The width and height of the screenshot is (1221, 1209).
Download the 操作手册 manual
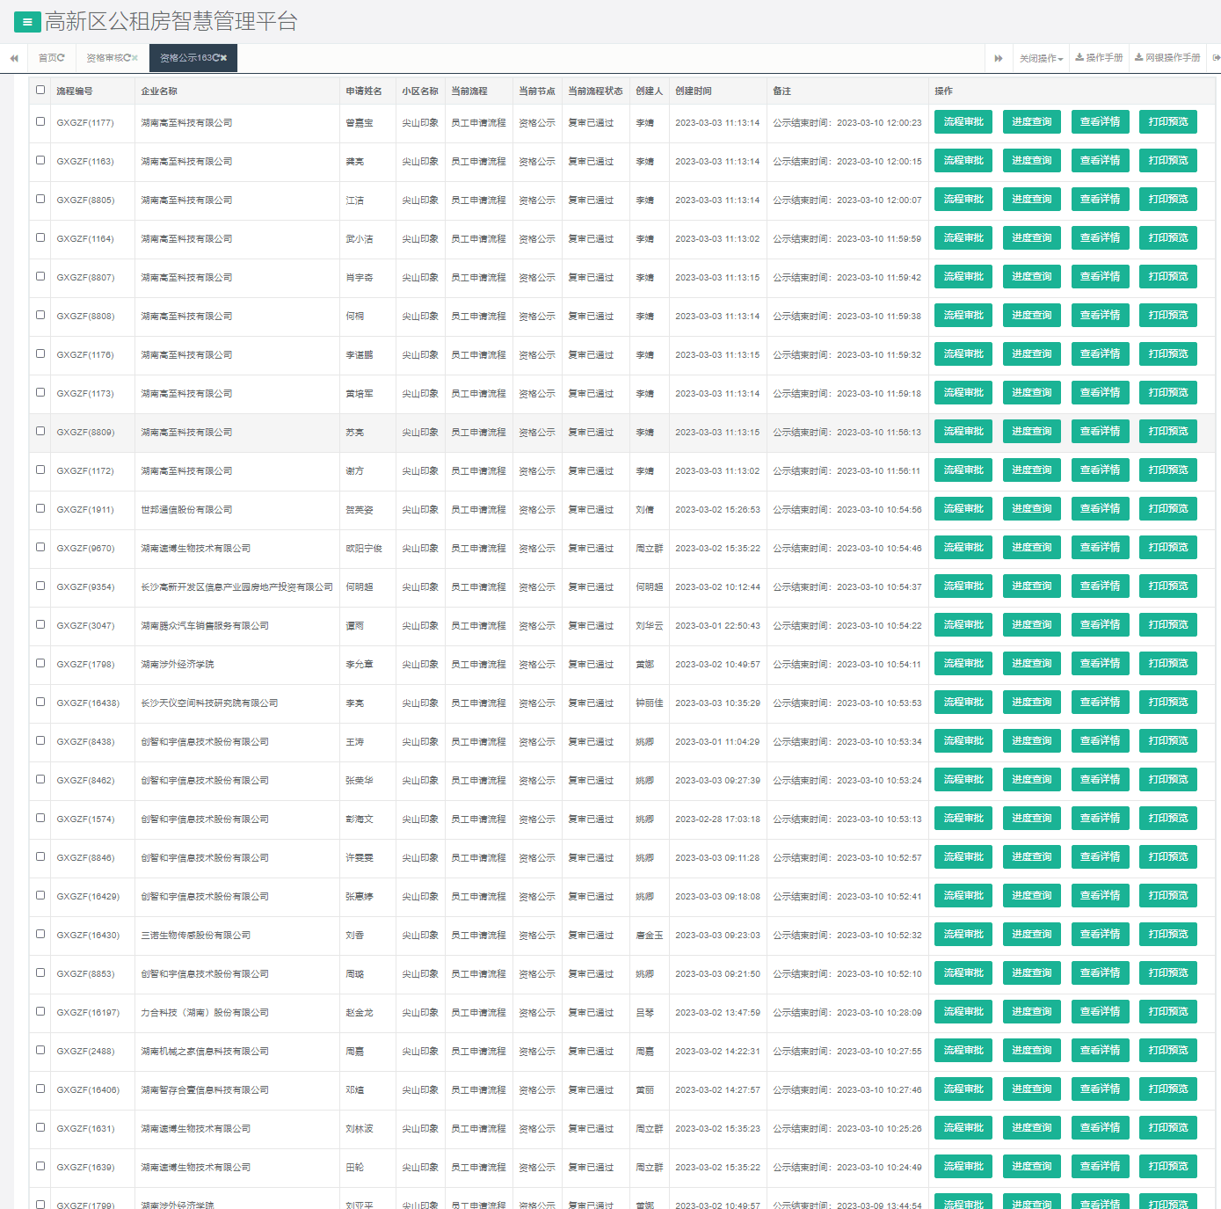click(x=1099, y=58)
